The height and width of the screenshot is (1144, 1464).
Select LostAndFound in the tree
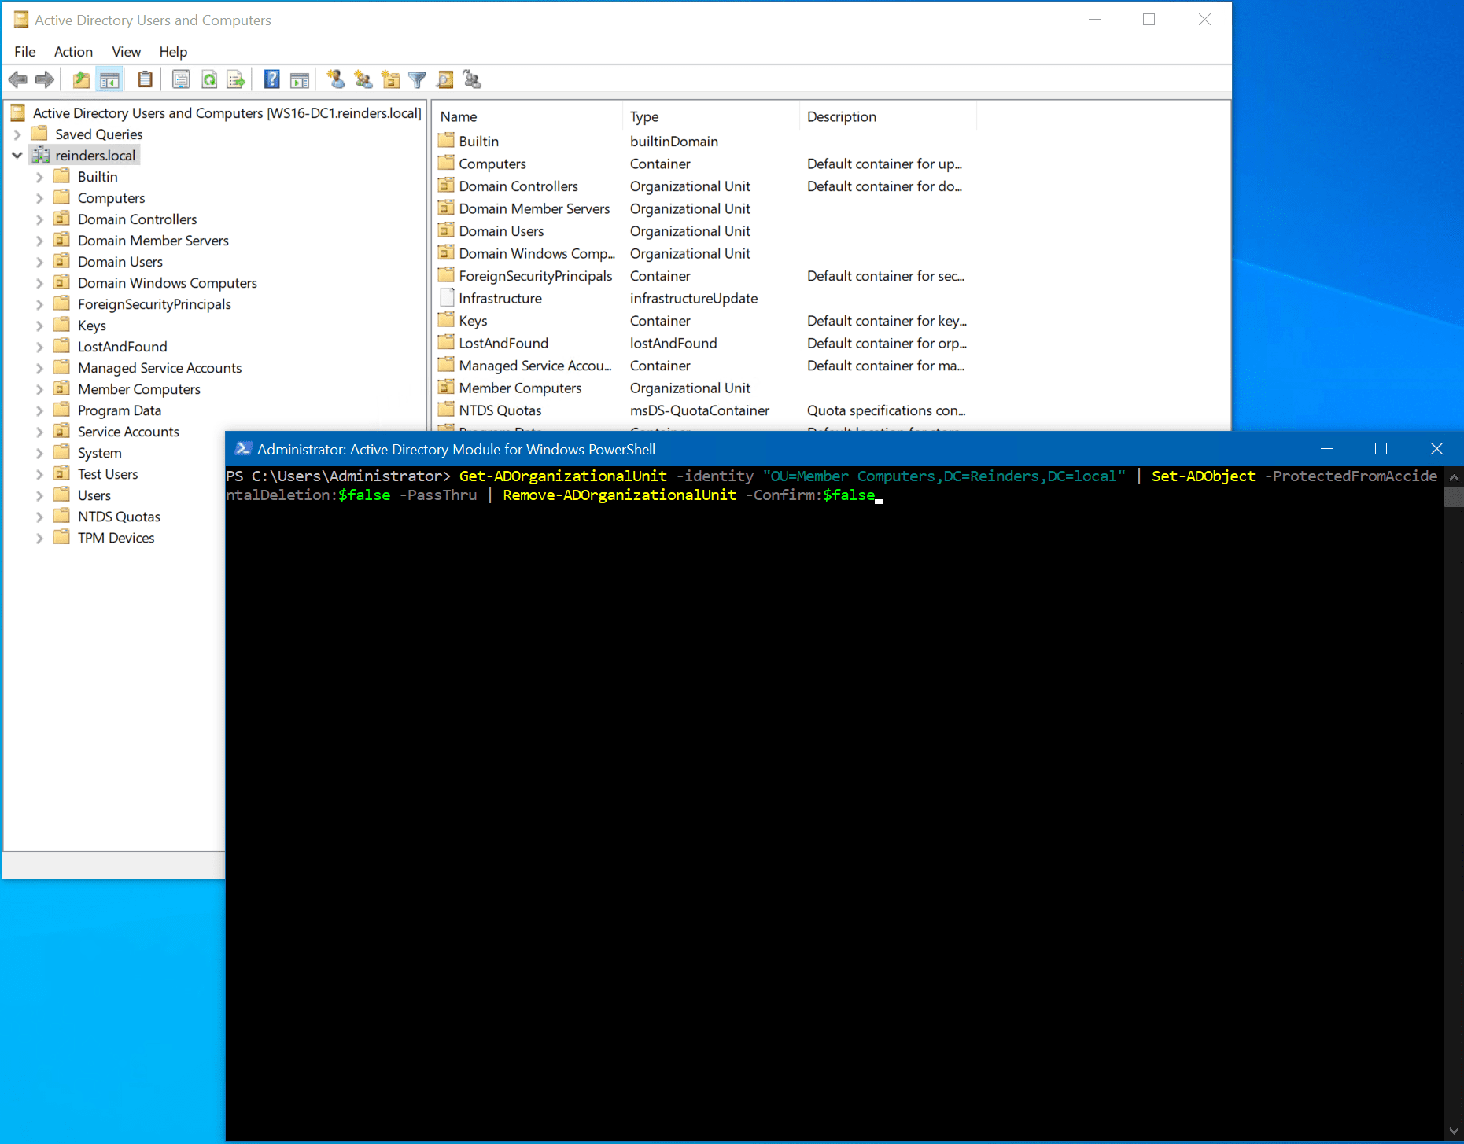pos(122,347)
